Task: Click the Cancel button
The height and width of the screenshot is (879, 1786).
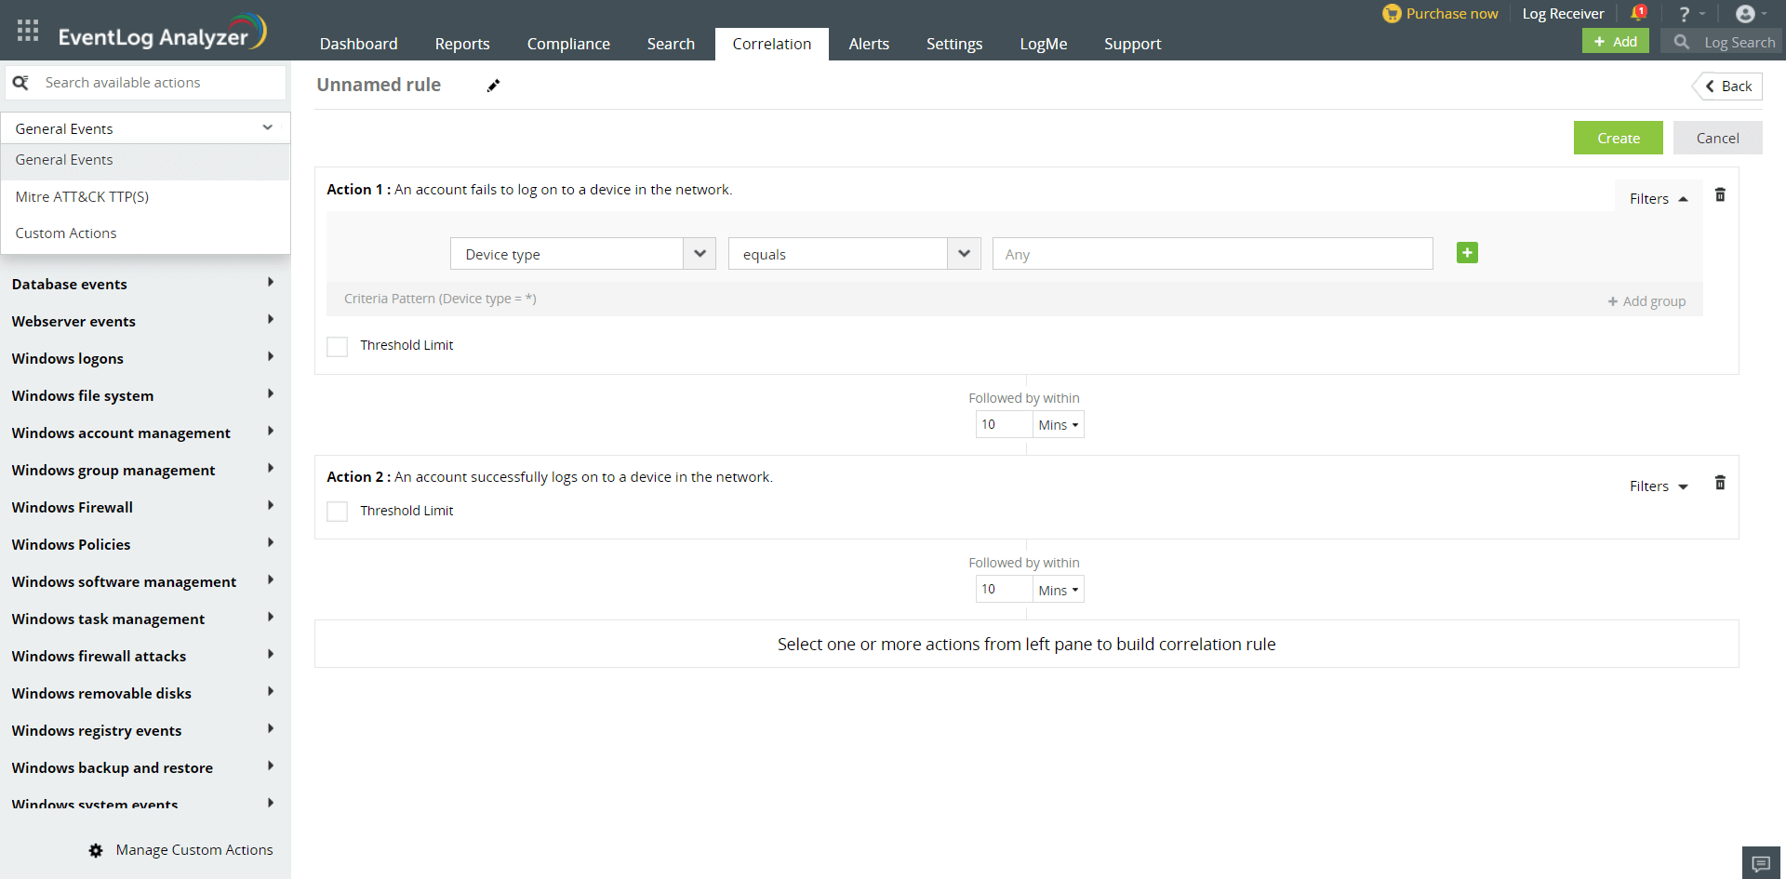Action: tap(1716, 138)
